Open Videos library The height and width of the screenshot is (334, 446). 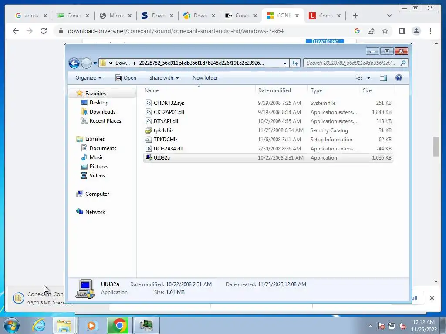click(97, 176)
